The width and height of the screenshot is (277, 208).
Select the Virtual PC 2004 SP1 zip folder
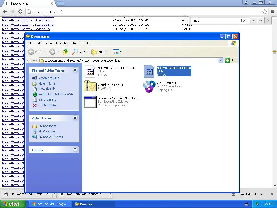(90, 86)
